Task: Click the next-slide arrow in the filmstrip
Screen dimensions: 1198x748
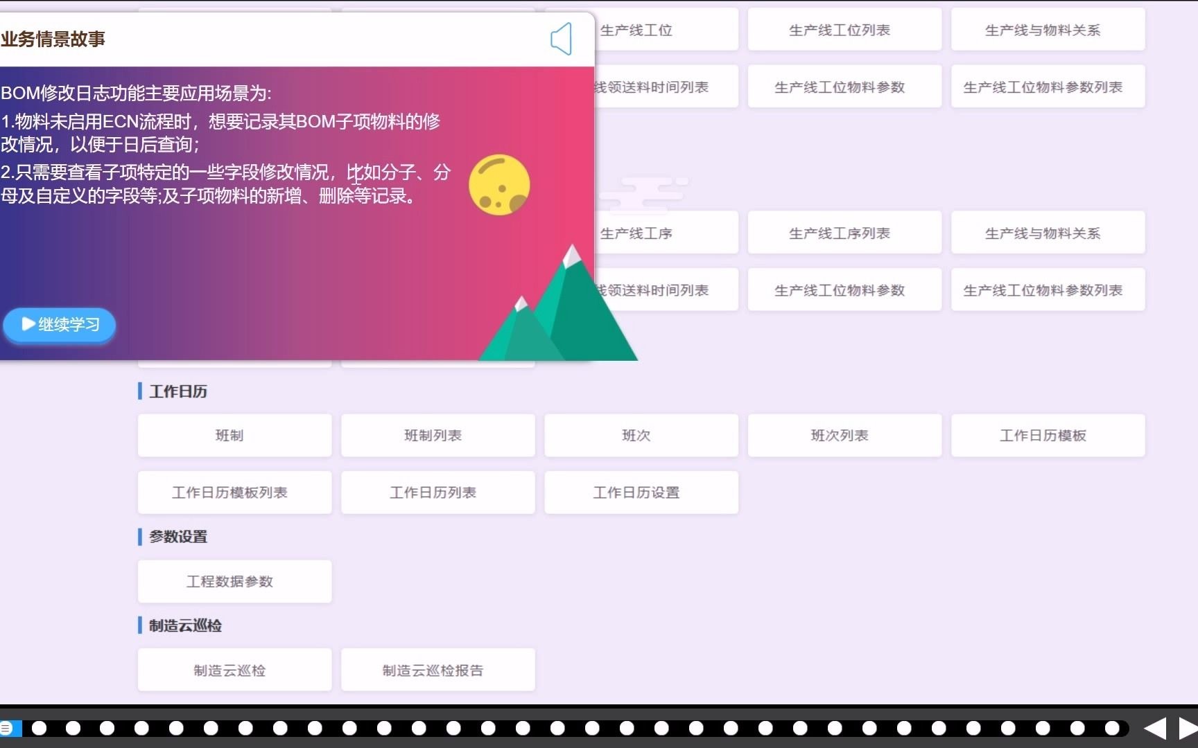Action: pos(1186,728)
